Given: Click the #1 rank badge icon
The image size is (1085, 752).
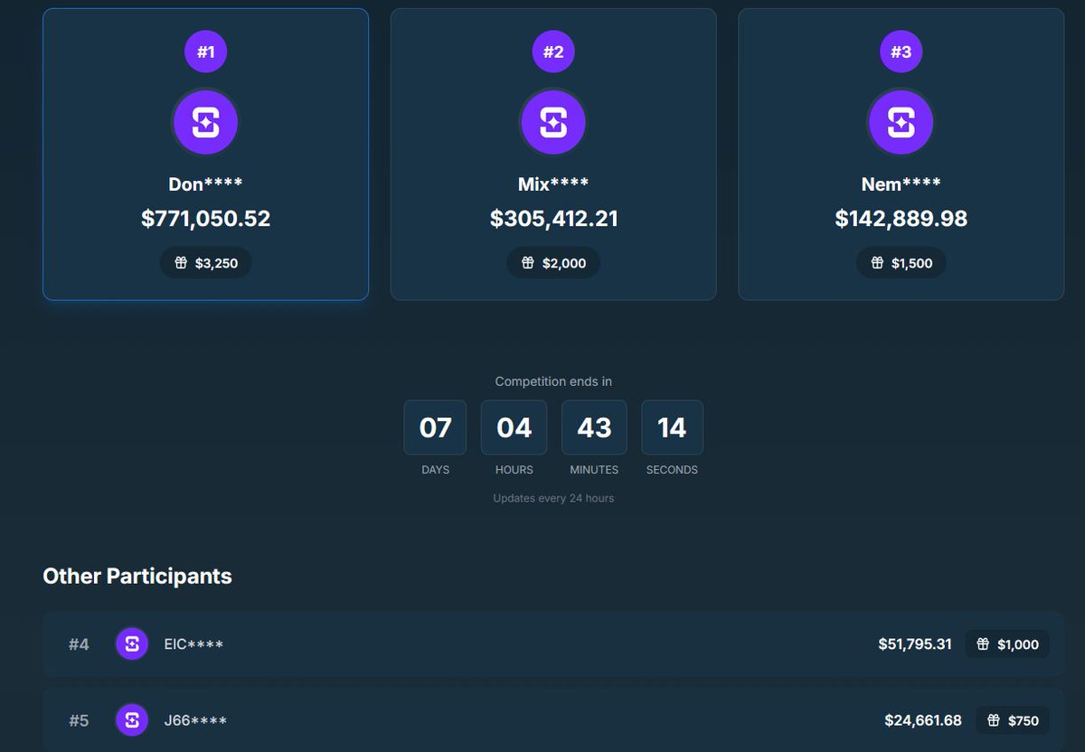Looking at the screenshot, I should tap(205, 52).
